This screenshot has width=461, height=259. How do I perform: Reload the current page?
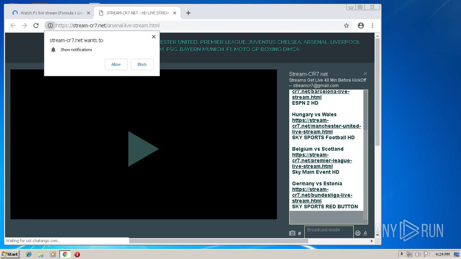click(36, 26)
